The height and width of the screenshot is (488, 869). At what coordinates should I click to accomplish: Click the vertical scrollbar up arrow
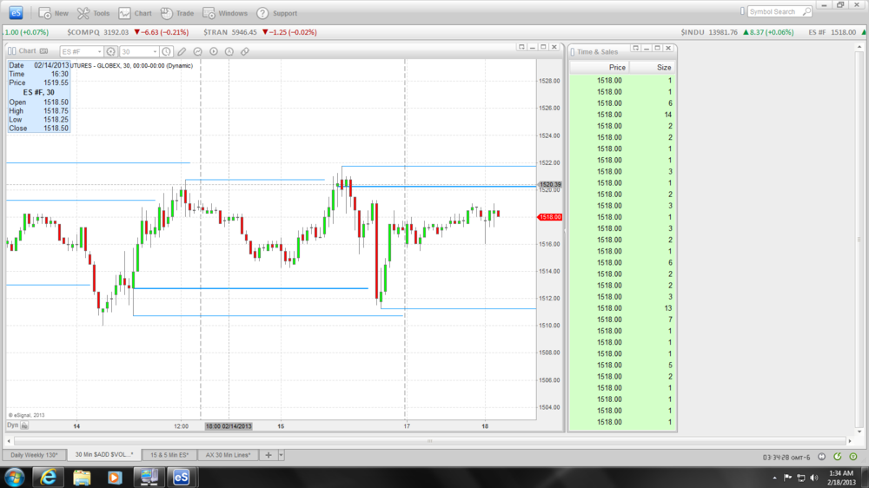click(x=859, y=48)
